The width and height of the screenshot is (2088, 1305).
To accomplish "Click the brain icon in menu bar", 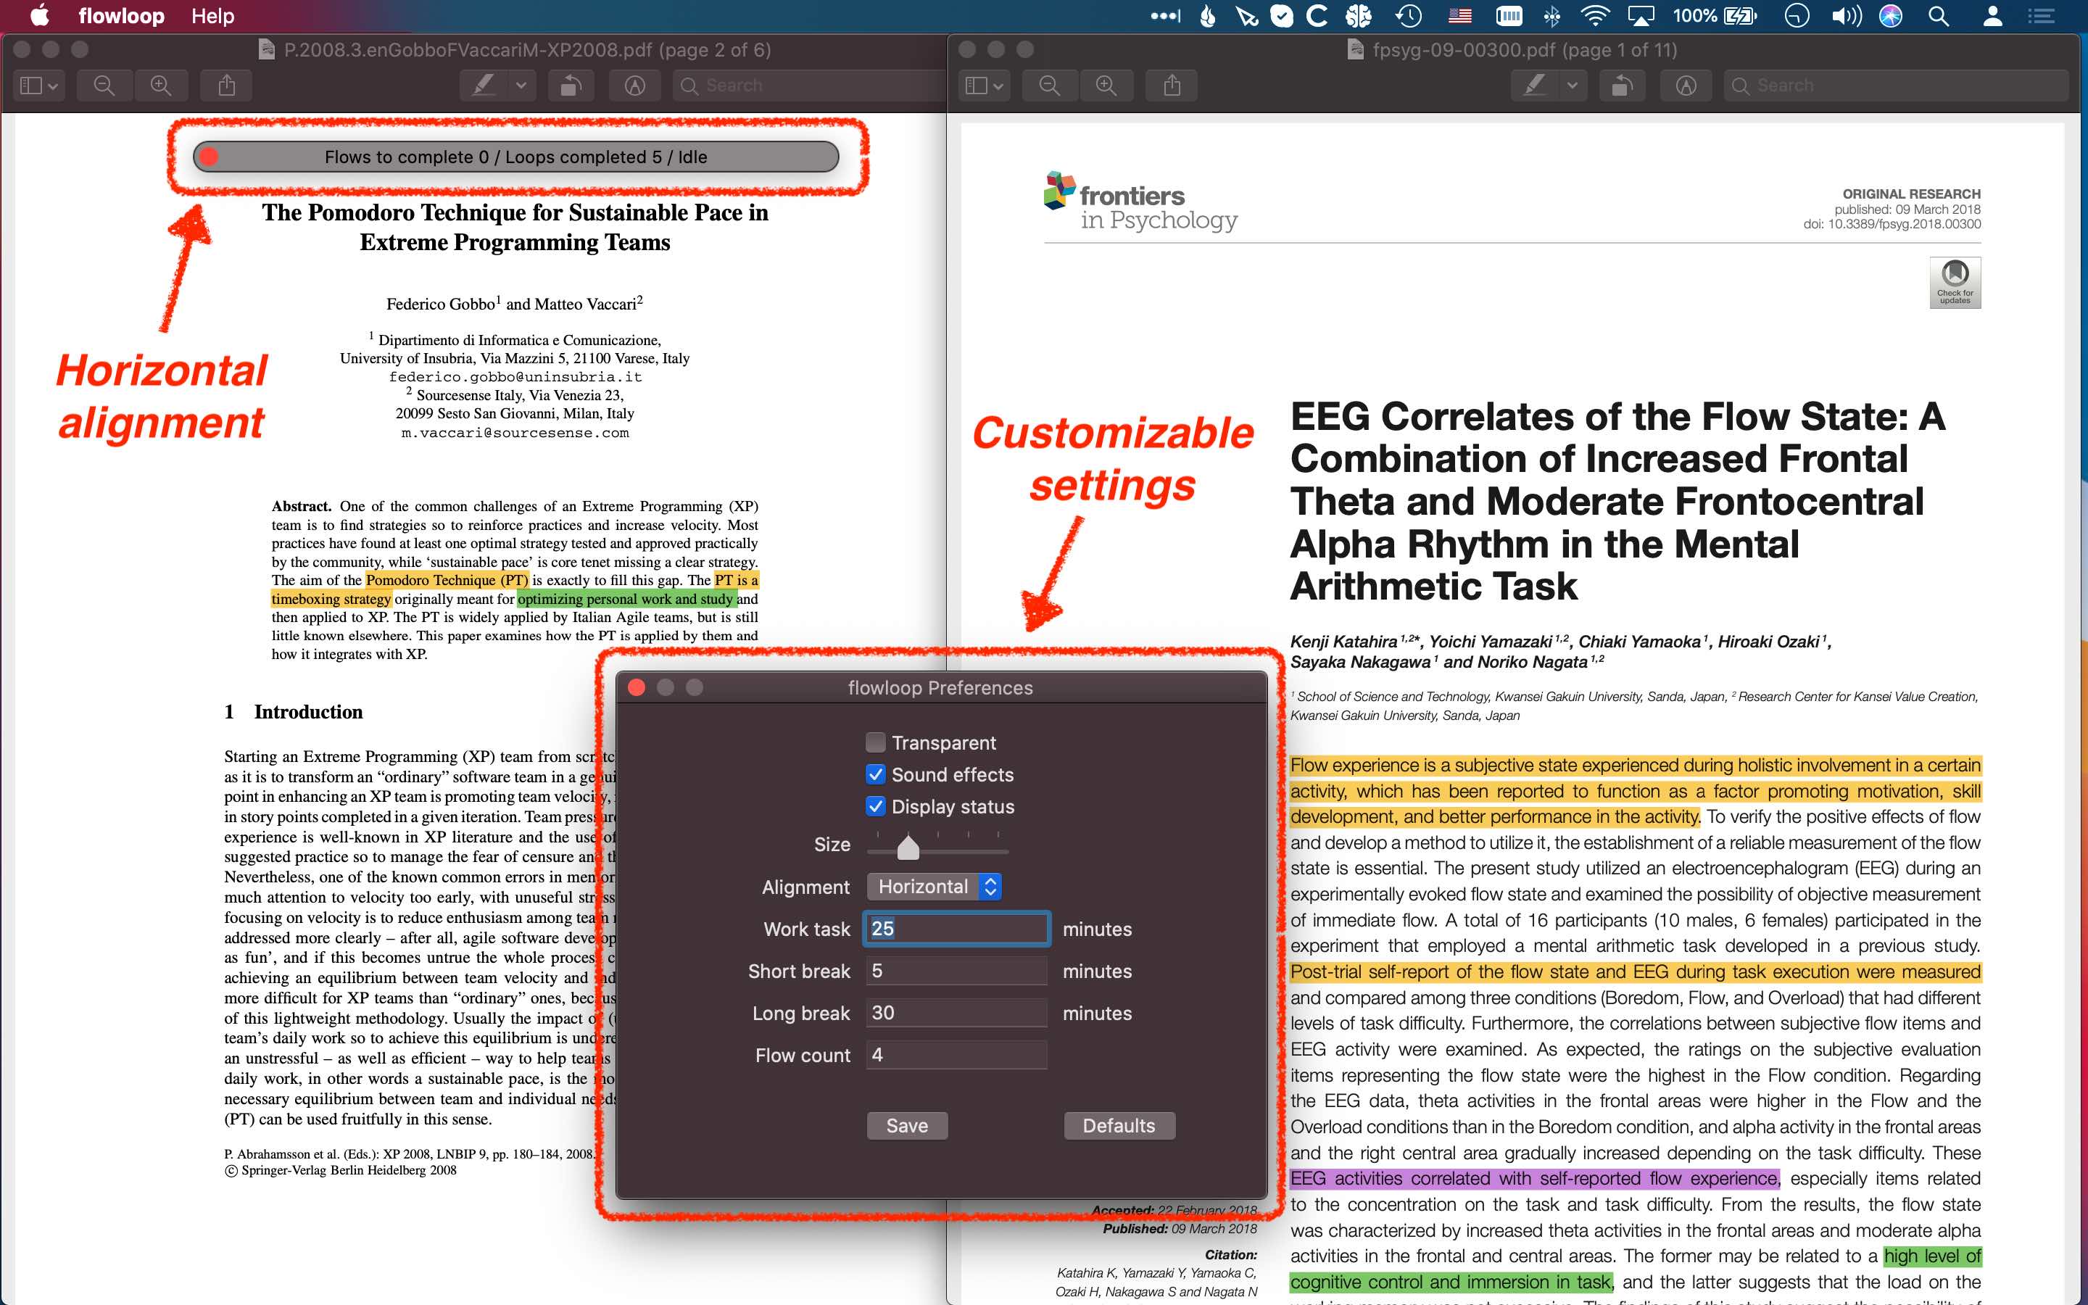I will 1358,15.
